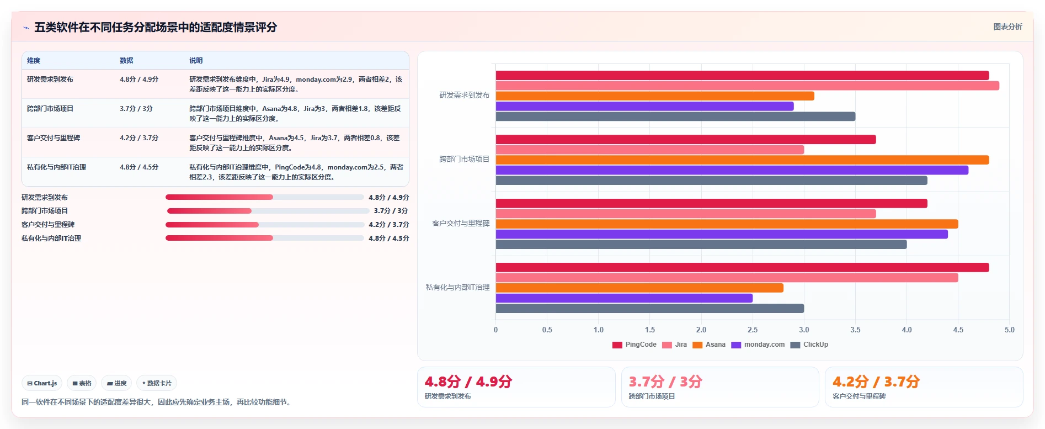Click the 5.0 tick on the x-axis
Screen dimensions: 1045x429
pyautogui.click(x=1009, y=330)
